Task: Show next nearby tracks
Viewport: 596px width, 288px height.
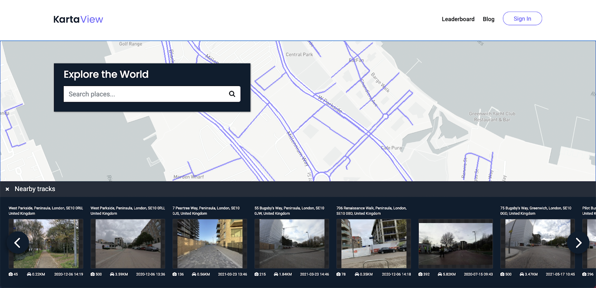Action: 578,243
